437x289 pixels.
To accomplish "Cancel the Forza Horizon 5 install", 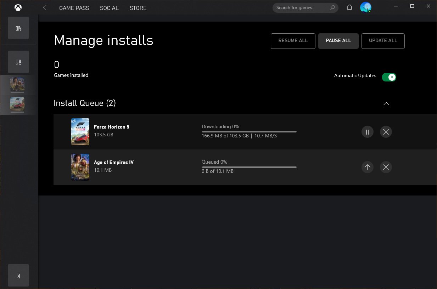I will pyautogui.click(x=386, y=132).
